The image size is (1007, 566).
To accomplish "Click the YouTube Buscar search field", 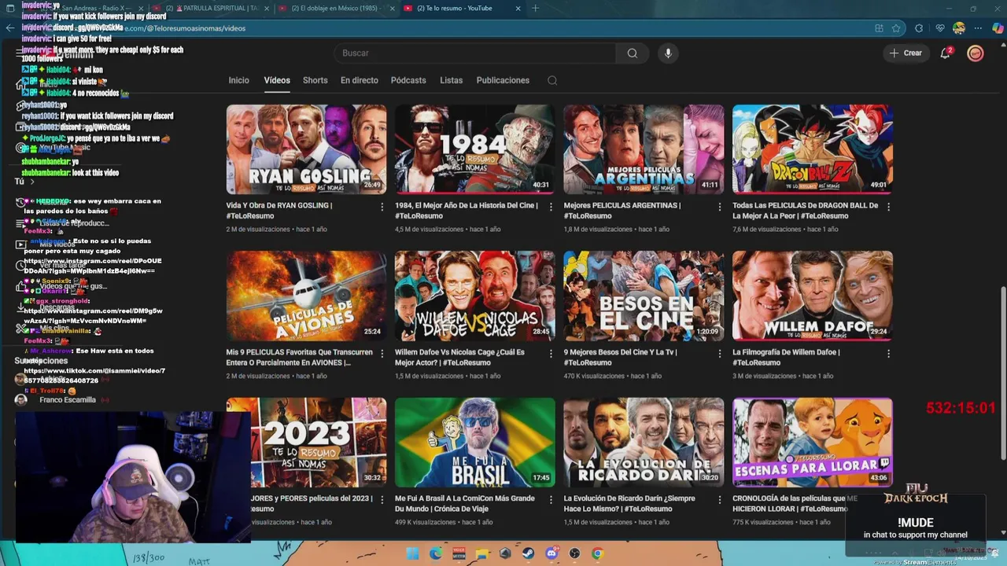I will [x=475, y=53].
